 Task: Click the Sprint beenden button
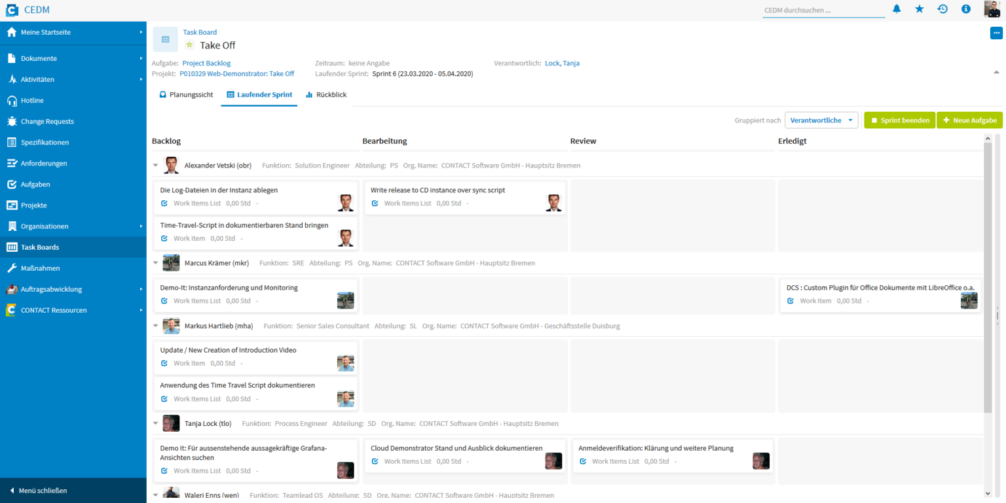pyautogui.click(x=900, y=120)
